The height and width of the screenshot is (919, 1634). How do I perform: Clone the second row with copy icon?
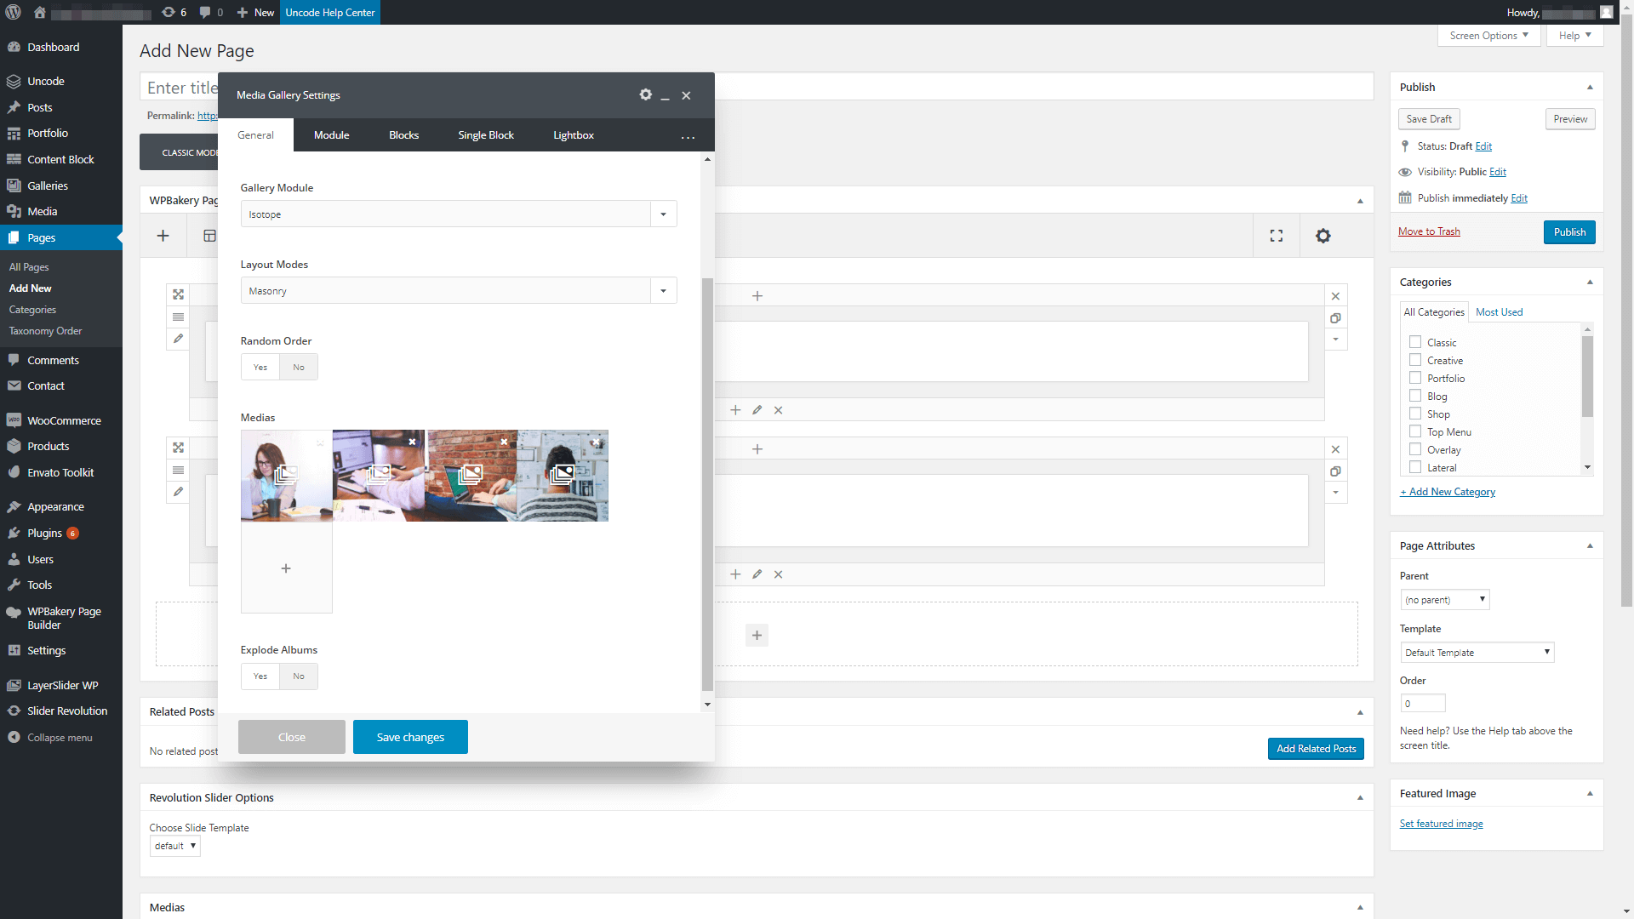1335,471
